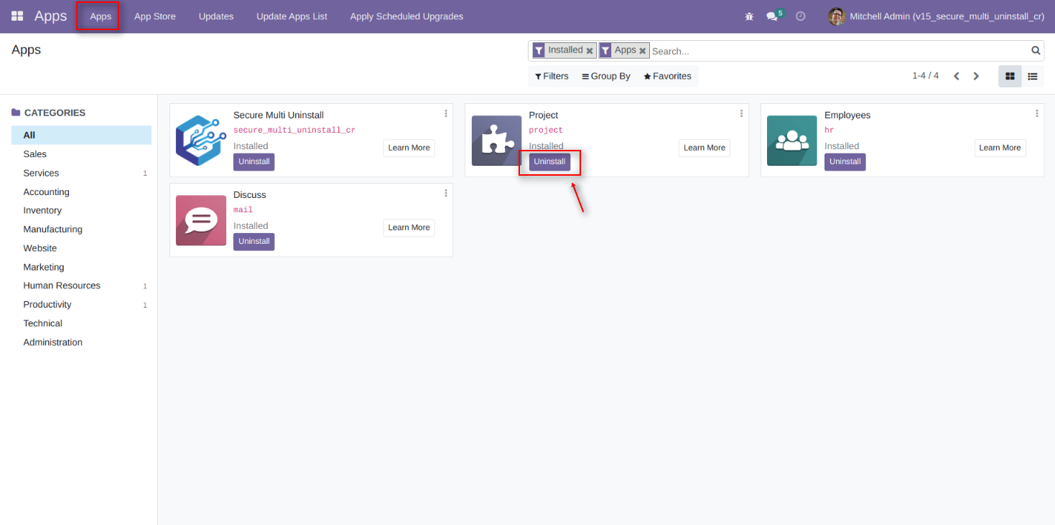Screen dimensions: 1055x525
Task: Select Update Apps List menu
Action: pyautogui.click(x=292, y=16)
